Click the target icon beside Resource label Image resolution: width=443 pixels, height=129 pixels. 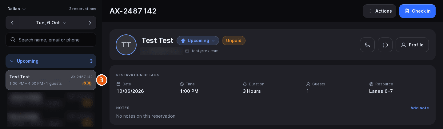[x=371, y=84]
